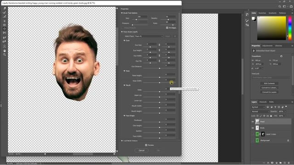This screenshot has width=294, height=165.
Task: Hide the Body layer visibility eye
Action: (x=253, y=128)
